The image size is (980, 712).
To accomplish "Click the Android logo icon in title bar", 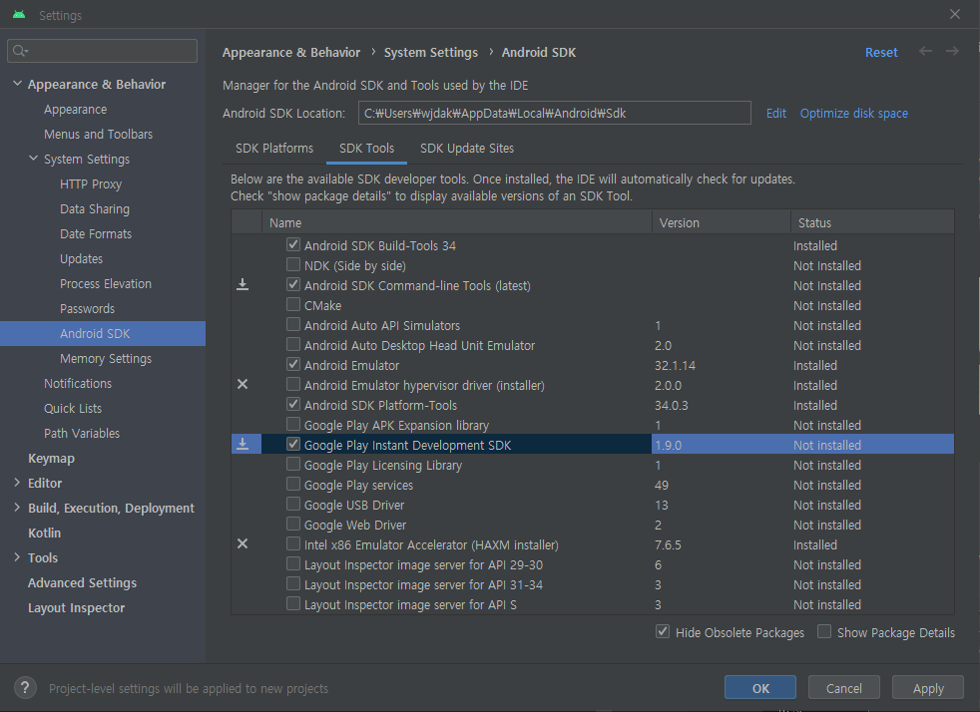I will tap(19, 14).
